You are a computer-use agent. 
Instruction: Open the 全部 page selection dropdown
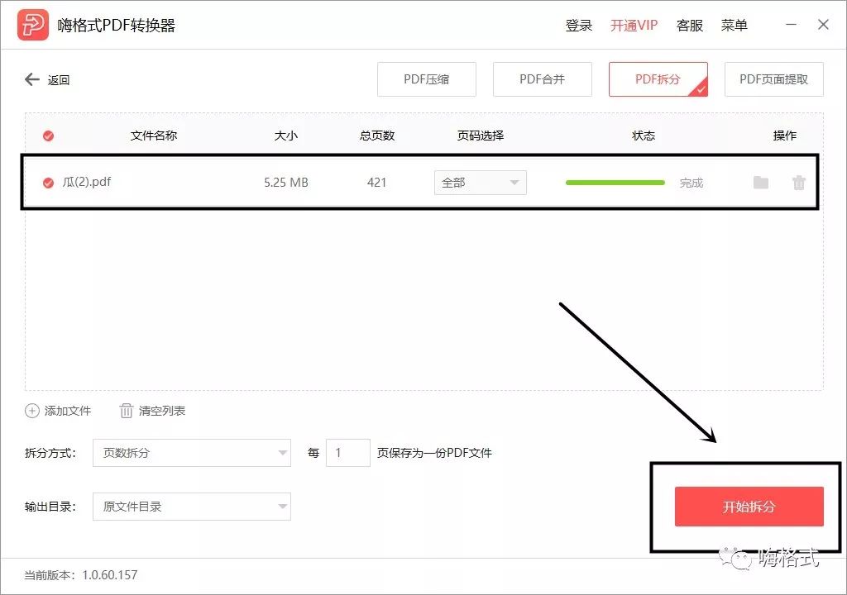pyautogui.click(x=480, y=183)
